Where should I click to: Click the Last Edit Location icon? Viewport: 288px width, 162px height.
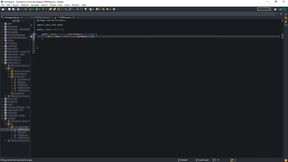[x=103, y=9]
